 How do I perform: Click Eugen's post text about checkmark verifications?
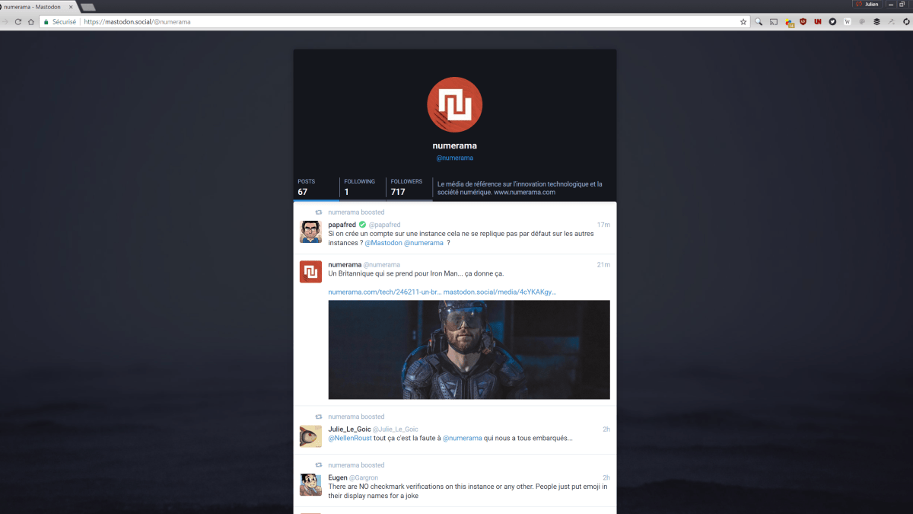pyautogui.click(x=468, y=491)
